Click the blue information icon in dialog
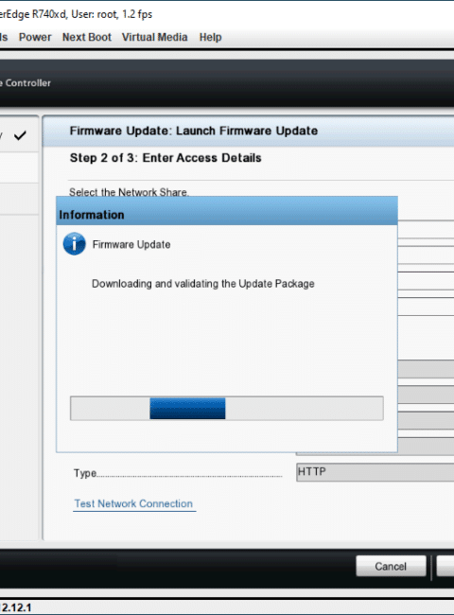The height and width of the screenshot is (615, 454). 74,244
